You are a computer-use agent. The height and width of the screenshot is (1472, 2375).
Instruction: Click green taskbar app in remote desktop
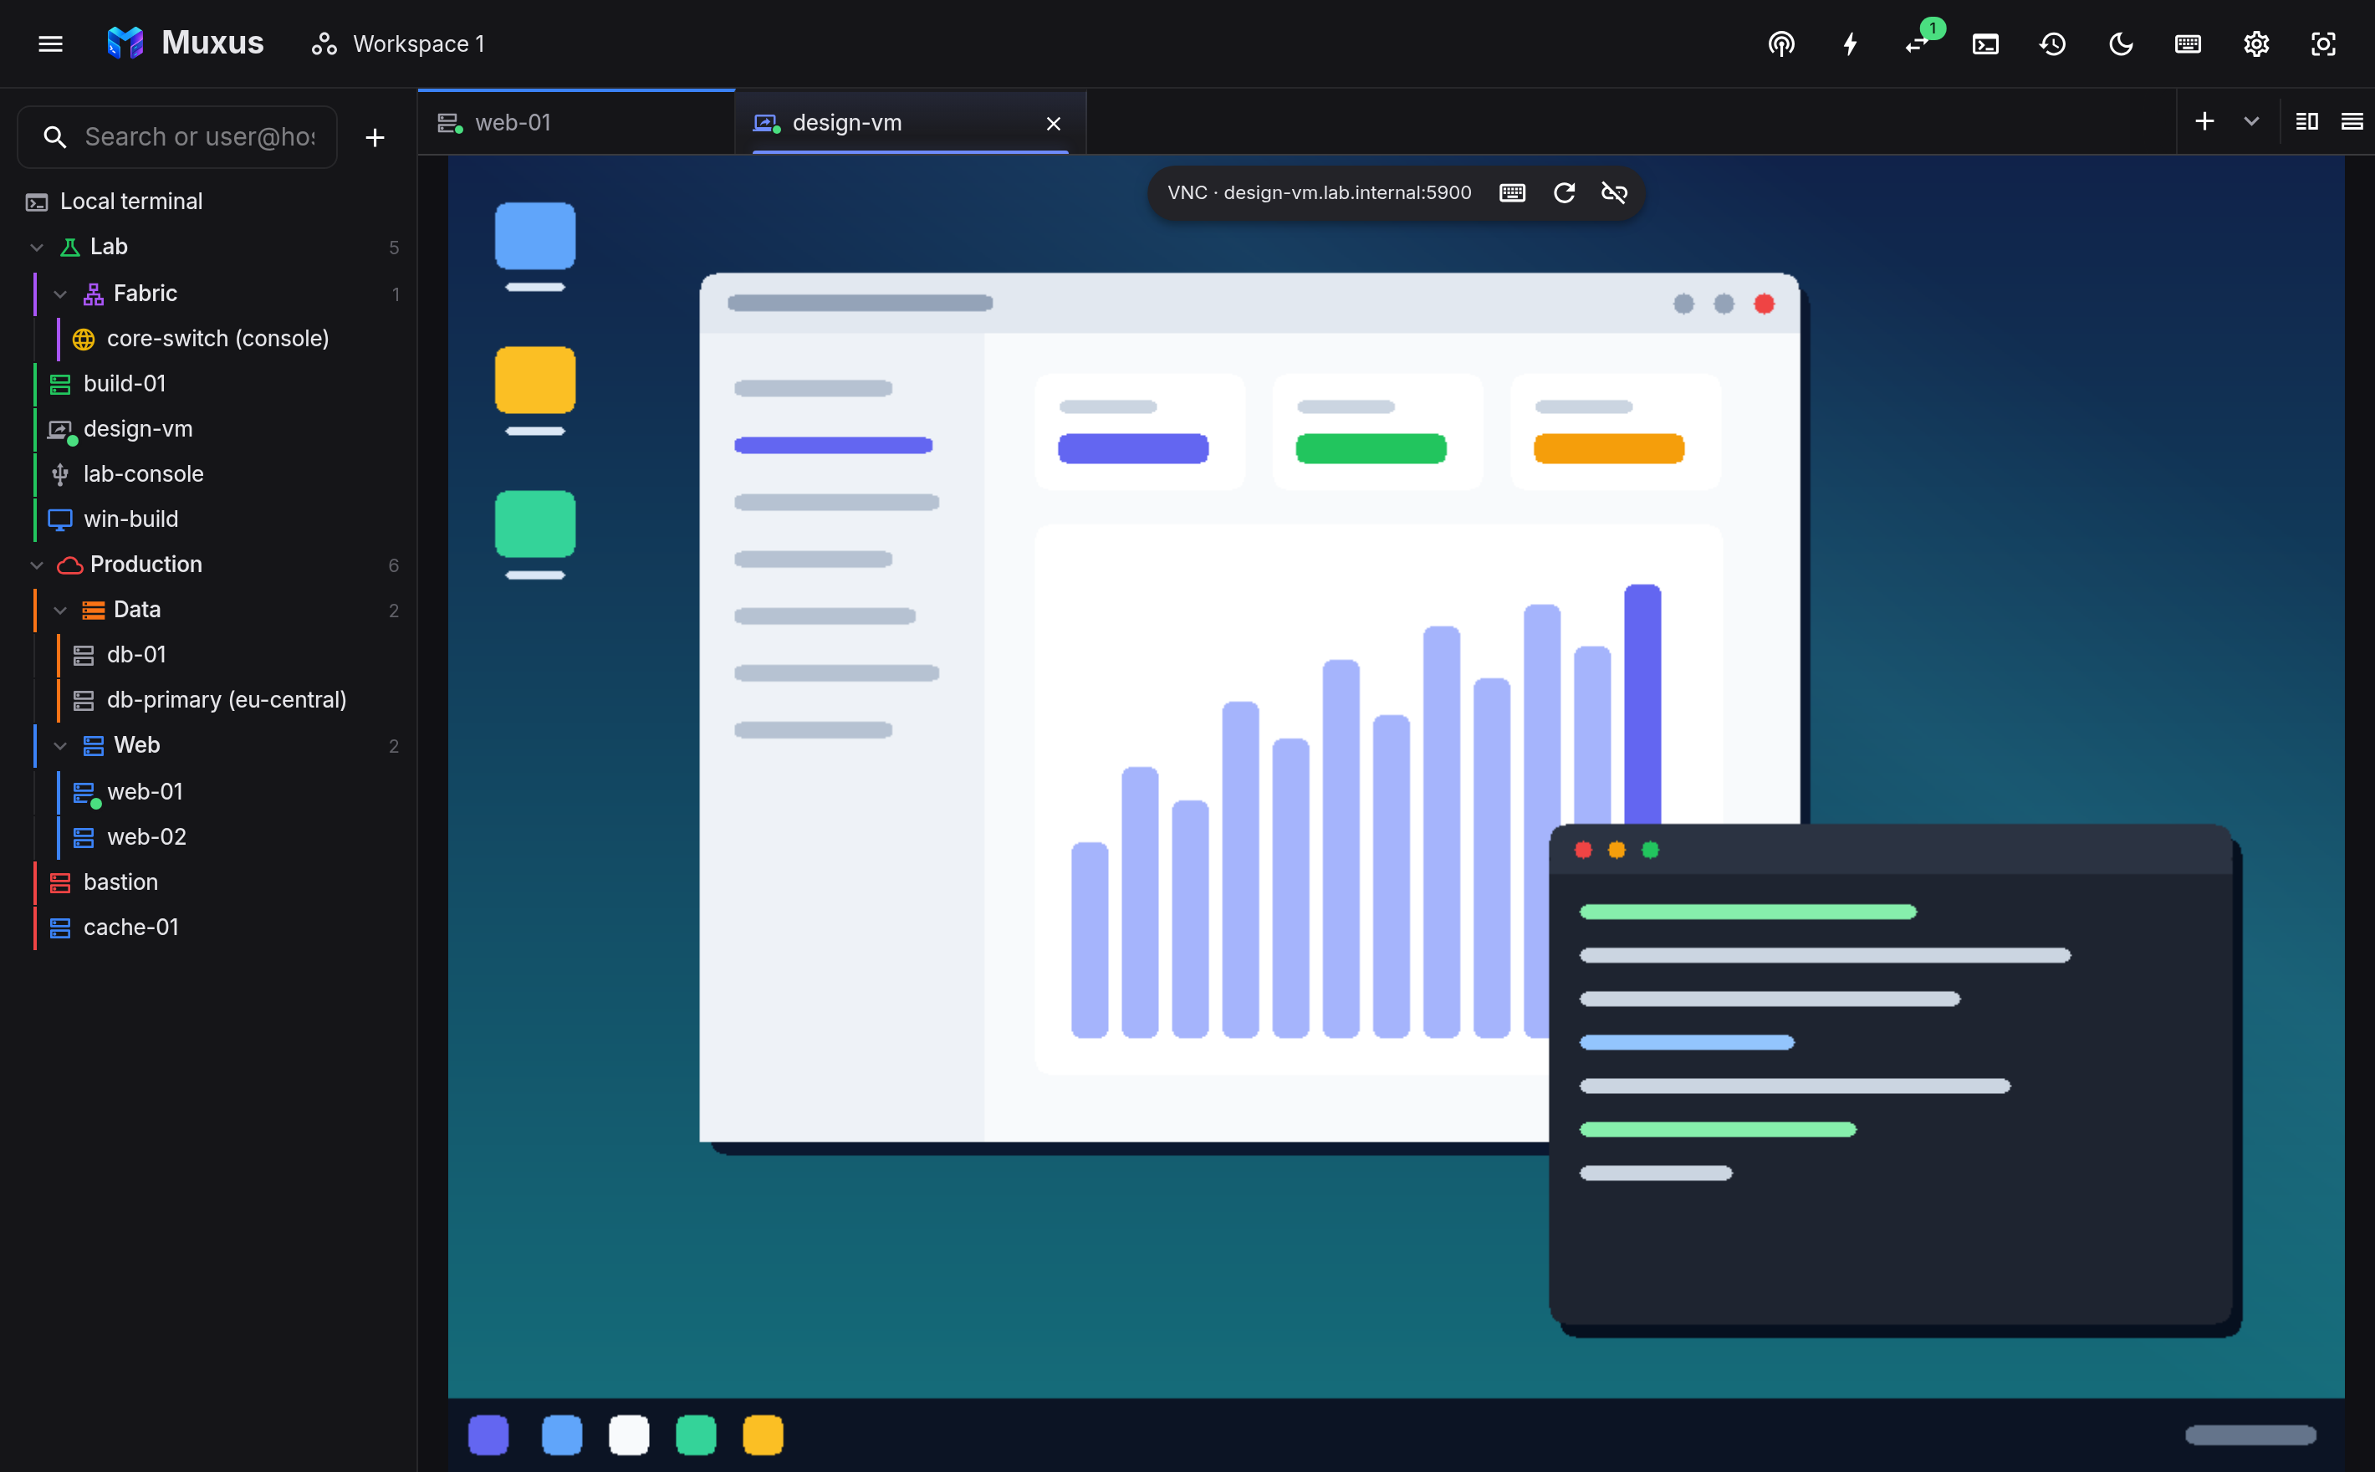click(x=696, y=1435)
